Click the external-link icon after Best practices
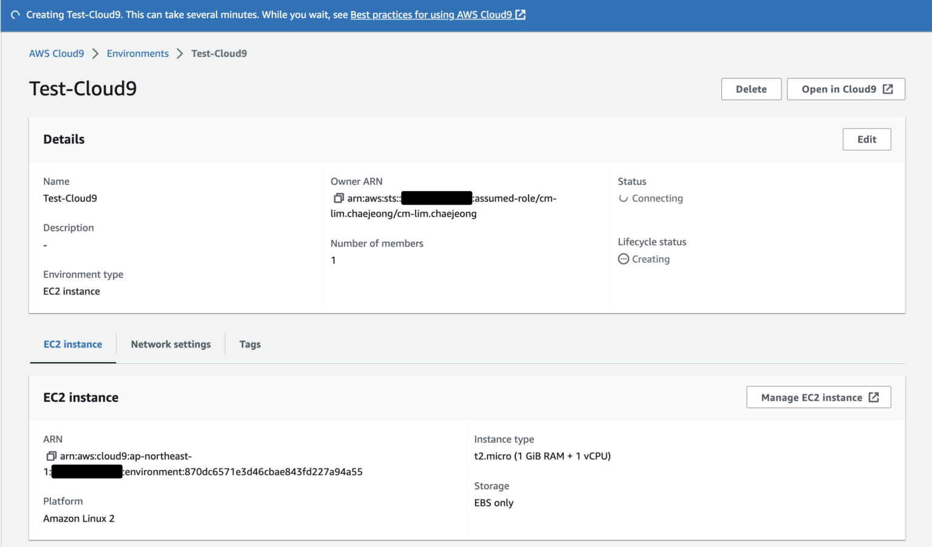Image resolution: width=932 pixels, height=547 pixels. pos(520,15)
